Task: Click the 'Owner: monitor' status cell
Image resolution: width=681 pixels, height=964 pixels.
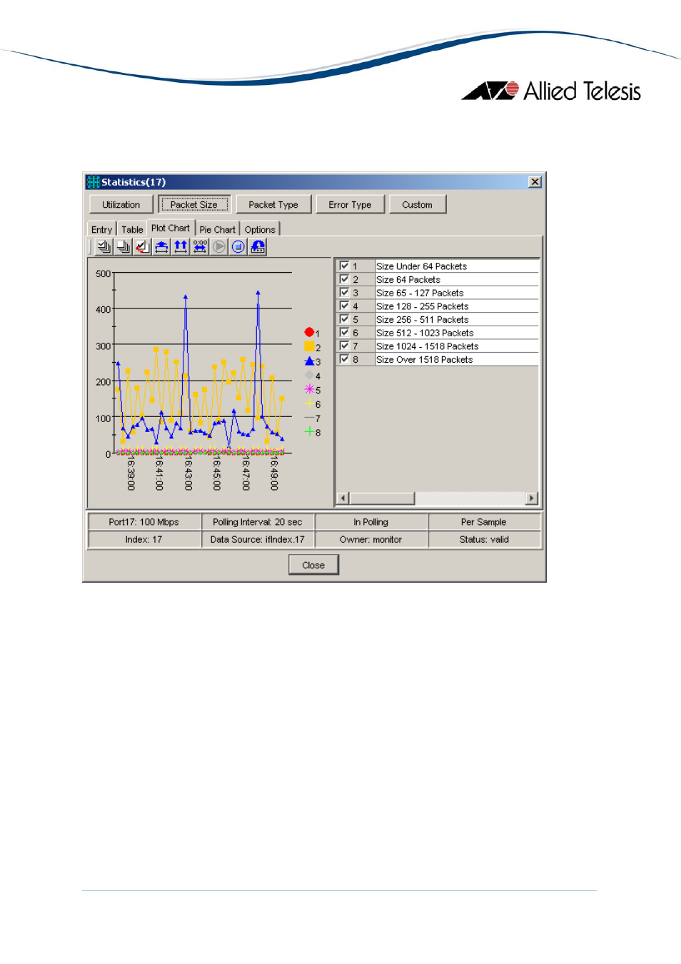Action: coord(371,540)
